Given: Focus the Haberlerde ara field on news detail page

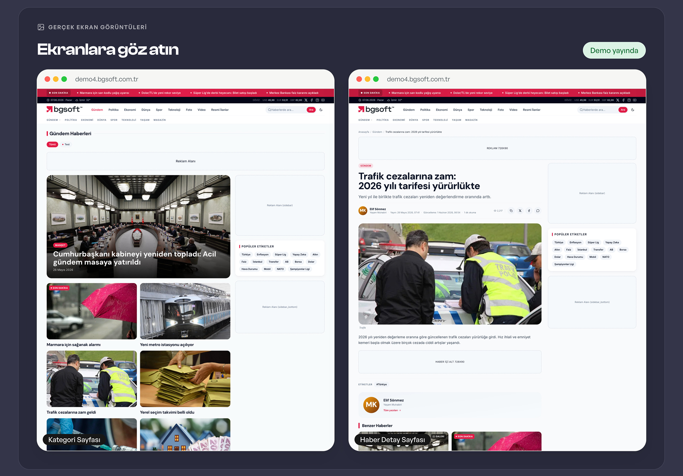Looking at the screenshot, I should (598, 110).
